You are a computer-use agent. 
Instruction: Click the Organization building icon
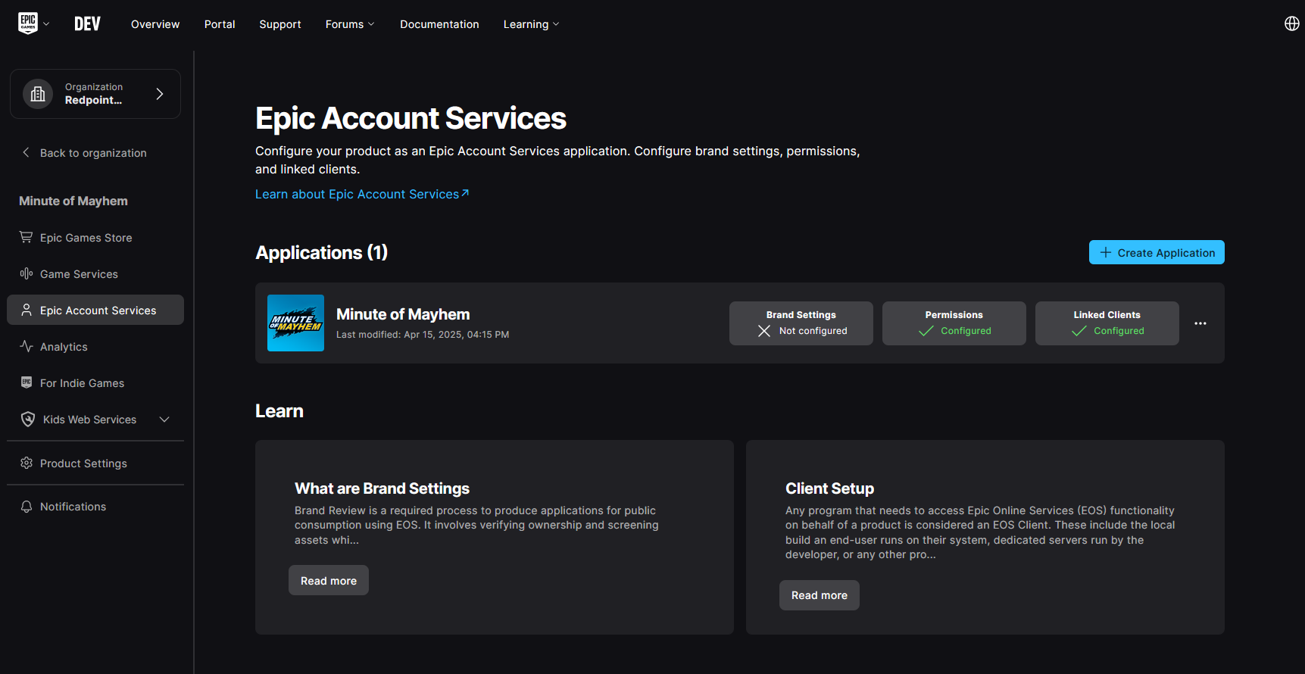tap(38, 94)
